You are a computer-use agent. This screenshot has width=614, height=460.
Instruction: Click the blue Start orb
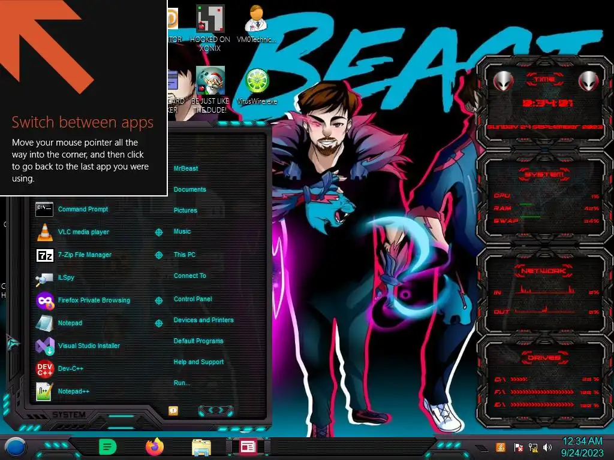pos(15,447)
